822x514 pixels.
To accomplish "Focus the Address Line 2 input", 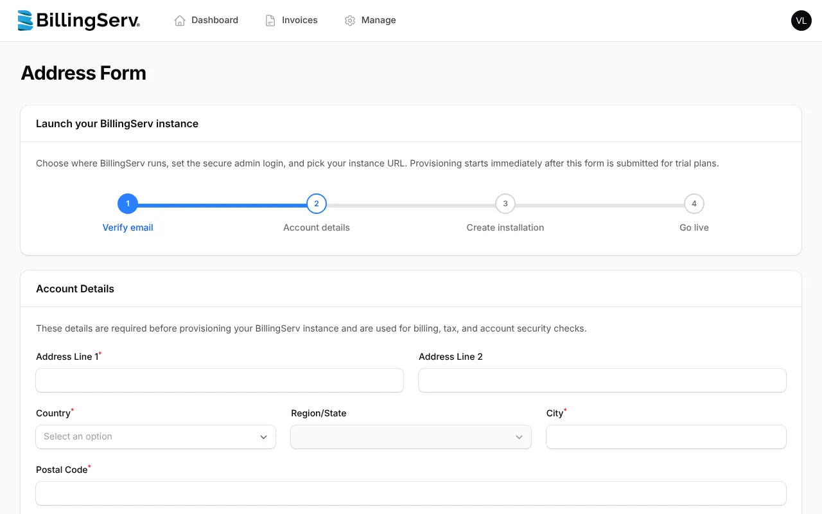I will (x=602, y=380).
